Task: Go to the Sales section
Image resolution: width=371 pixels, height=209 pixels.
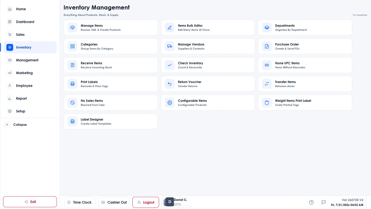Action: [30, 35]
